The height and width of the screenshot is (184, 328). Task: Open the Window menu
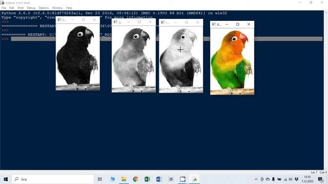(57, 8)
